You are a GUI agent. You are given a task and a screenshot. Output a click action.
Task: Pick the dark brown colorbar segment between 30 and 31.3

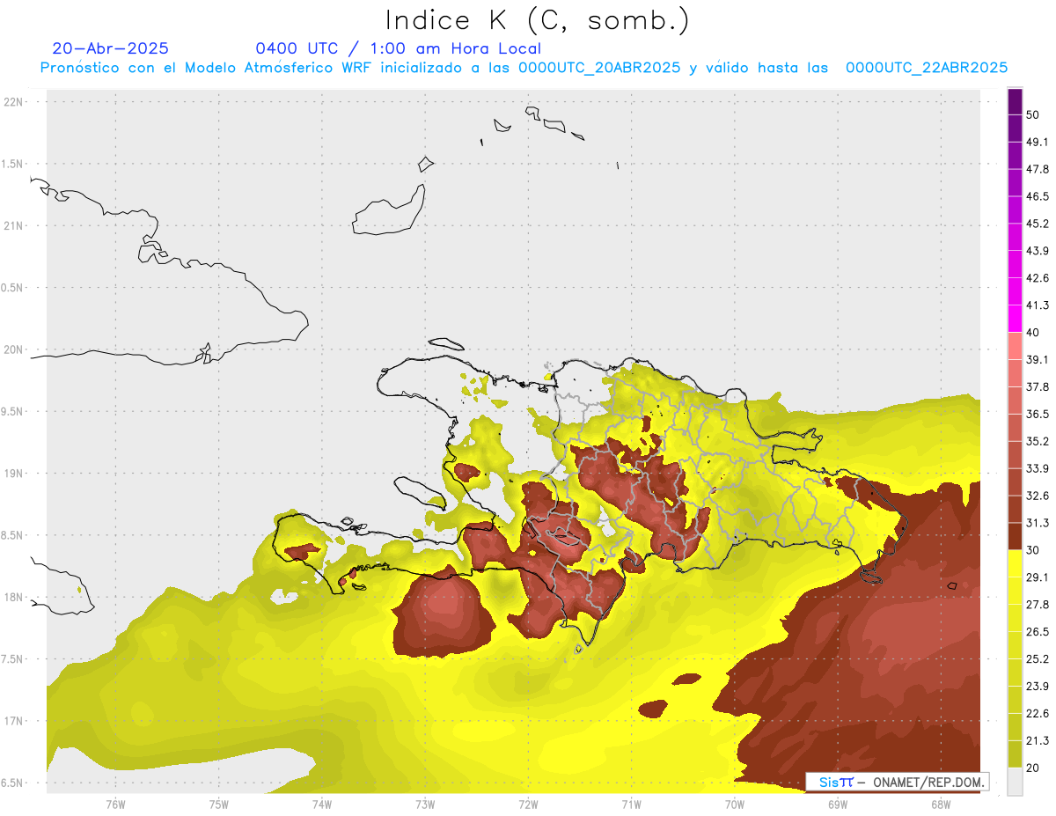point(1016,536)
